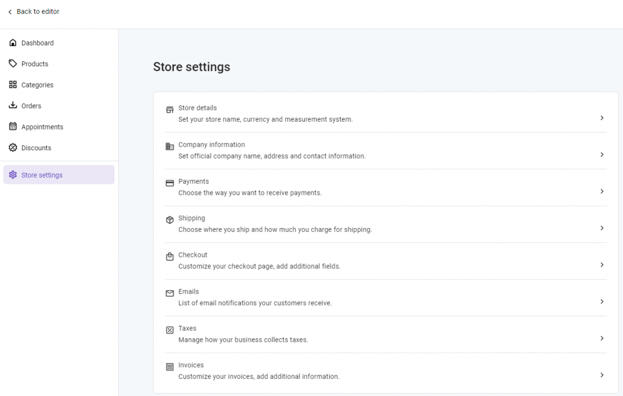This screenshot has width=623, height=396.
Task: Click the Shipping box icon
Action: [169, 219]
